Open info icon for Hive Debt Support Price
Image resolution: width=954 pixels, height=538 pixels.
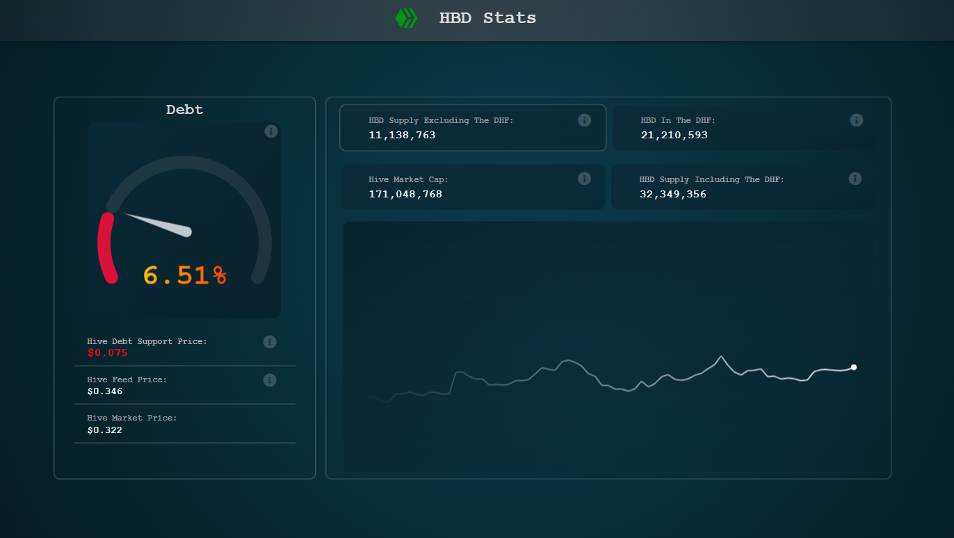point(270,342)
